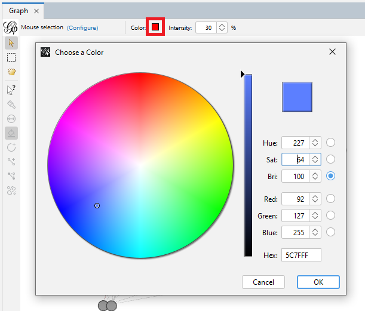Close the Graph tab

(36, 11)
